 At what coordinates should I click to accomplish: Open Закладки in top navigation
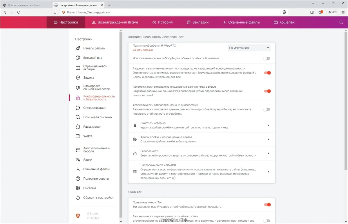197,22
